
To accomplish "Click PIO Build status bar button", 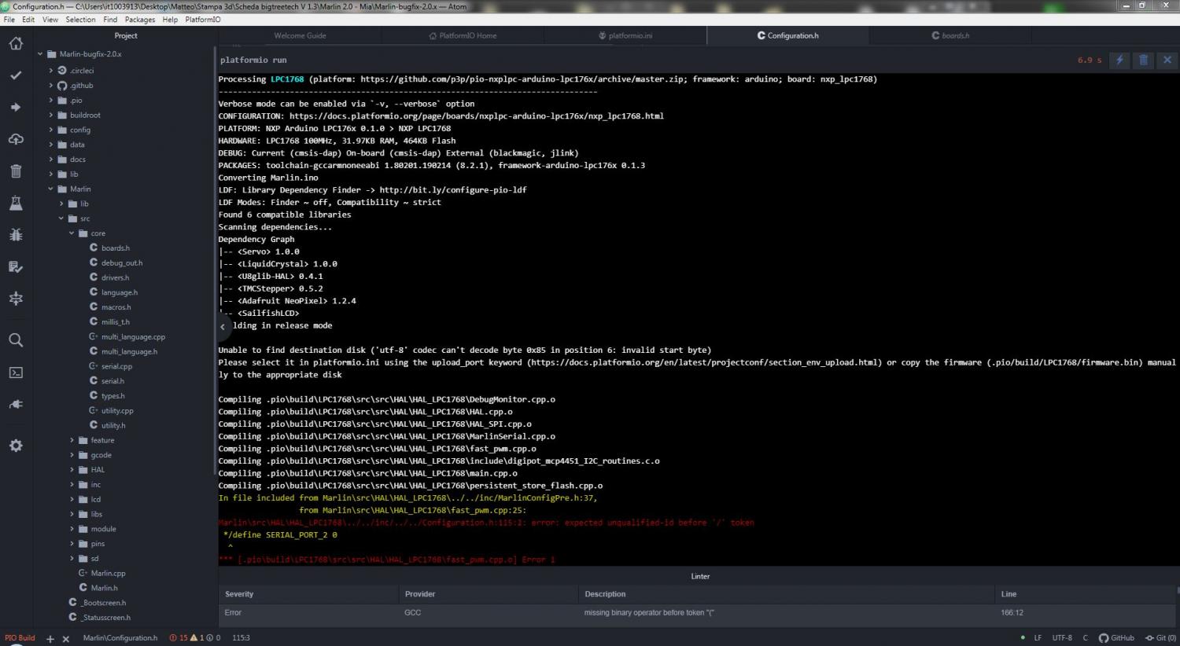I will pos(20,638).
